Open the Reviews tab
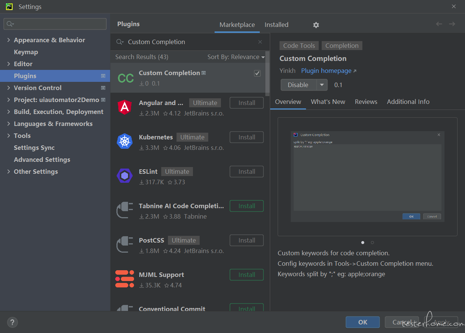Screen dimensions: 465x333 [366, 102]
